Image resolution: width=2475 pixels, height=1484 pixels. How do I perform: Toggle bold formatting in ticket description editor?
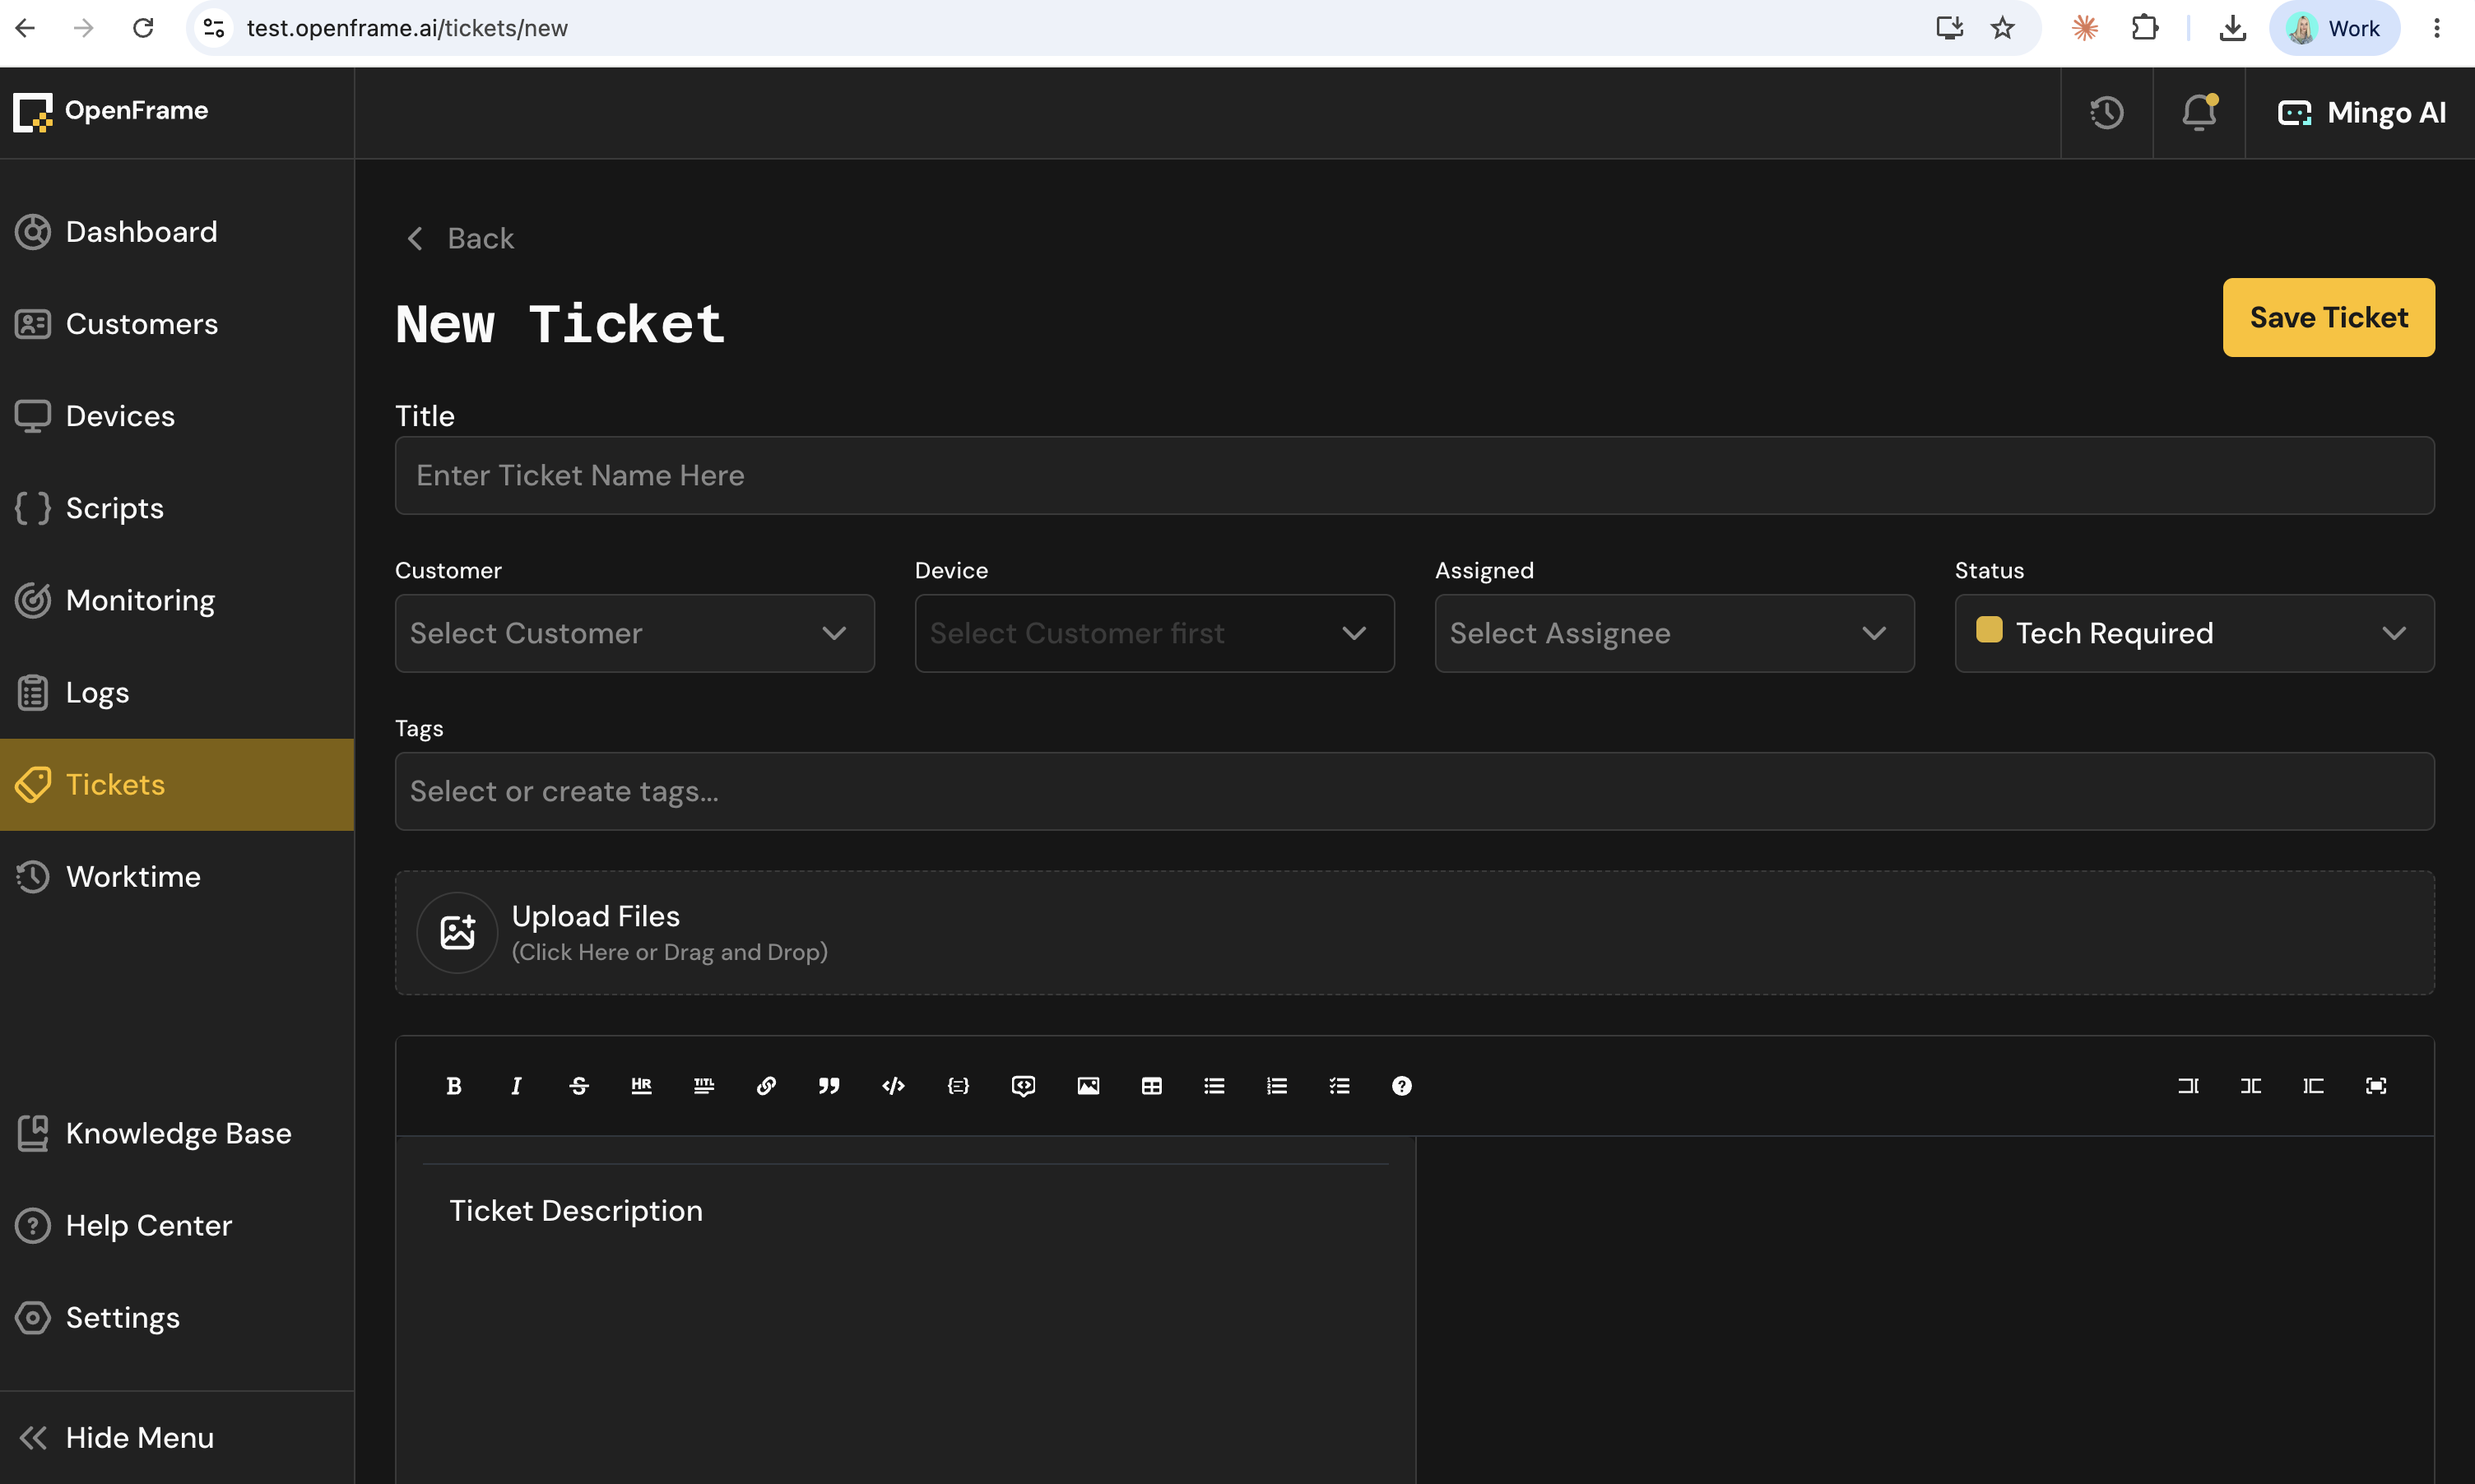click(x=453, y=1086)
